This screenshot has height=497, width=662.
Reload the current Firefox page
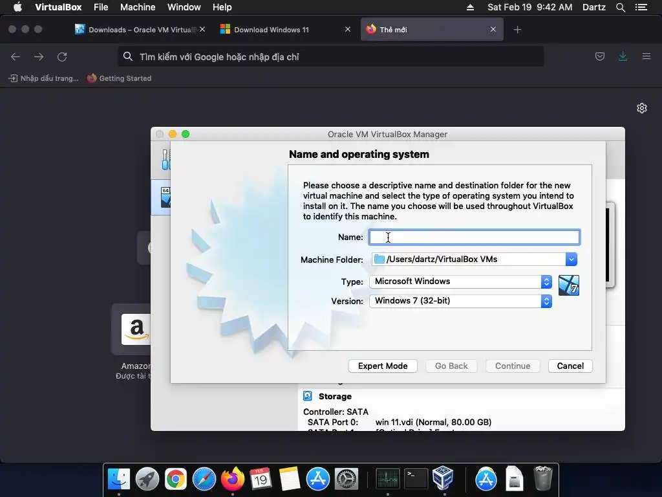pos(62,57)
